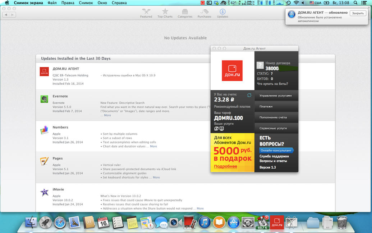The height and width of the screenshot is (233, 372).
Task: Open the Trash in the Dock
Action: pos(342,222)
